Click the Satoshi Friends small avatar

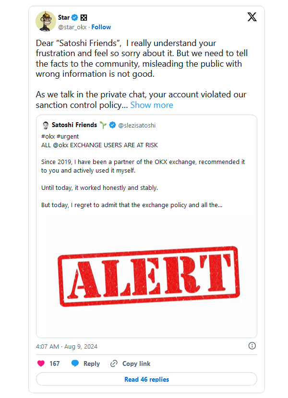(46, 125)
